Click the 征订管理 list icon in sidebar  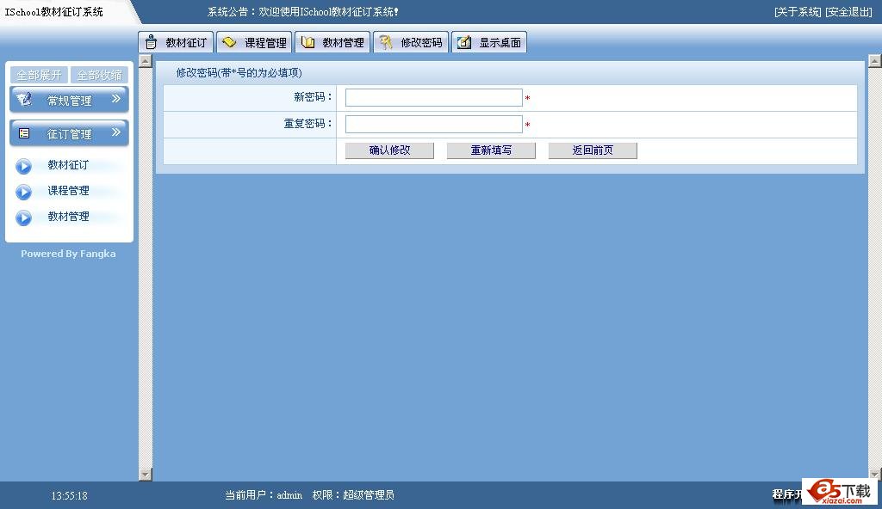click(x=24, y=133)
